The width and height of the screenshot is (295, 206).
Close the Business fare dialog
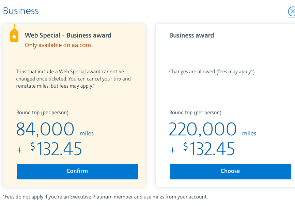pos(292,12)
